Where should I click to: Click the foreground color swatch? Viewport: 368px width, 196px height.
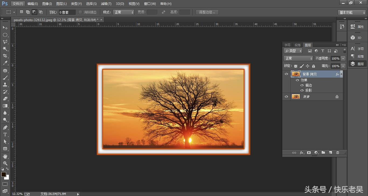tap(4, 174)
